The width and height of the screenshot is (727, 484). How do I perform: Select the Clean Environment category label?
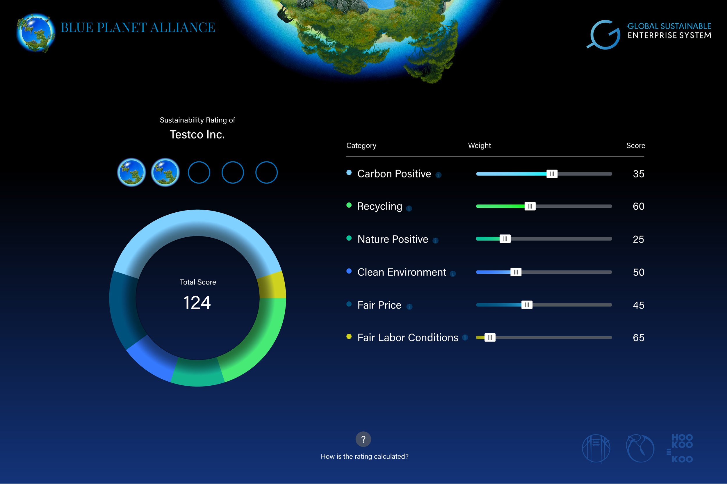pos(402,272)
